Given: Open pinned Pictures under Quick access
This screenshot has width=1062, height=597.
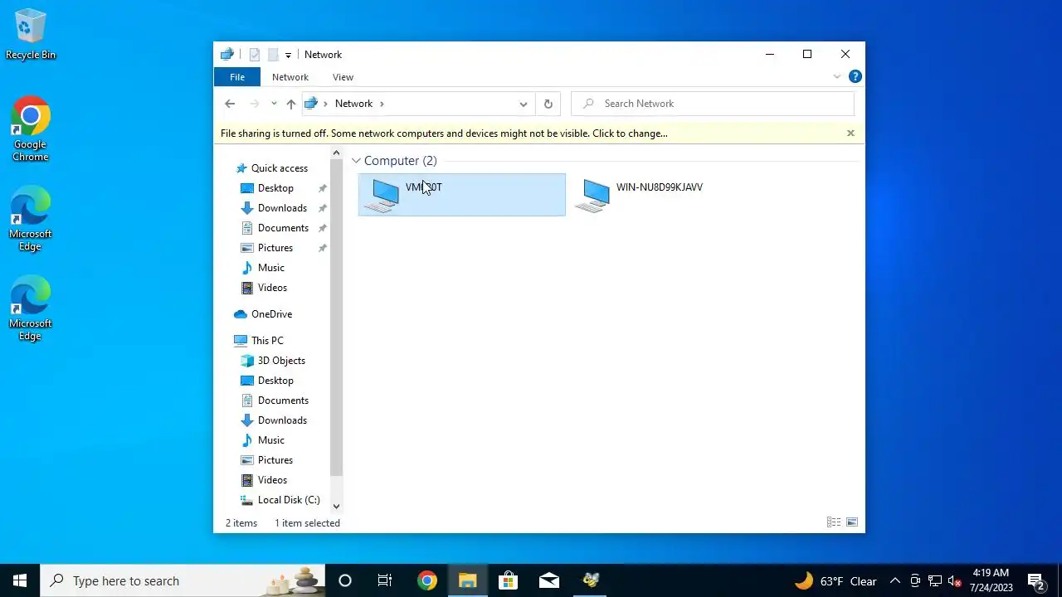Looking at the screenshot, I should pyautogui.click(x=275, y=248).
